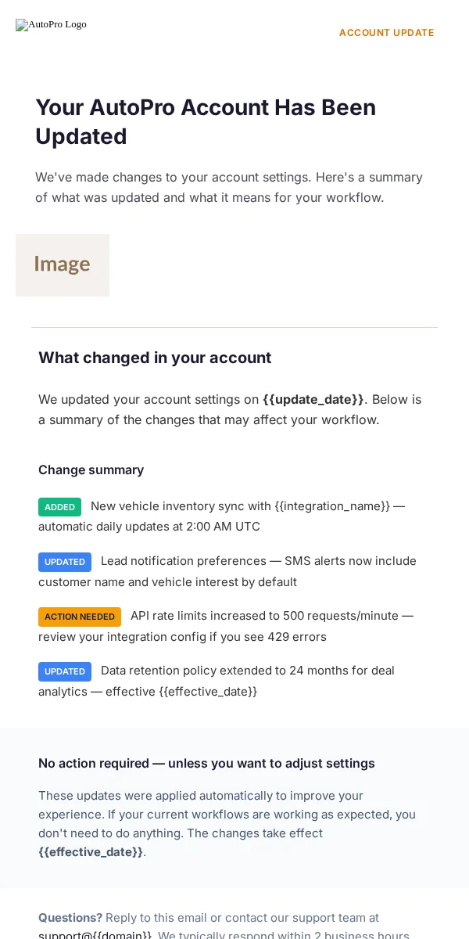The width and height of the screenshot is (469, 939).
Task: Click the AutoPro Logo image
Action: coord(52,24)
